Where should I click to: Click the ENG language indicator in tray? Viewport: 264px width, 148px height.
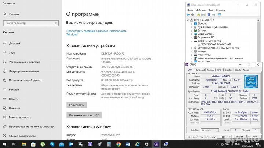(x=237, y=144)
